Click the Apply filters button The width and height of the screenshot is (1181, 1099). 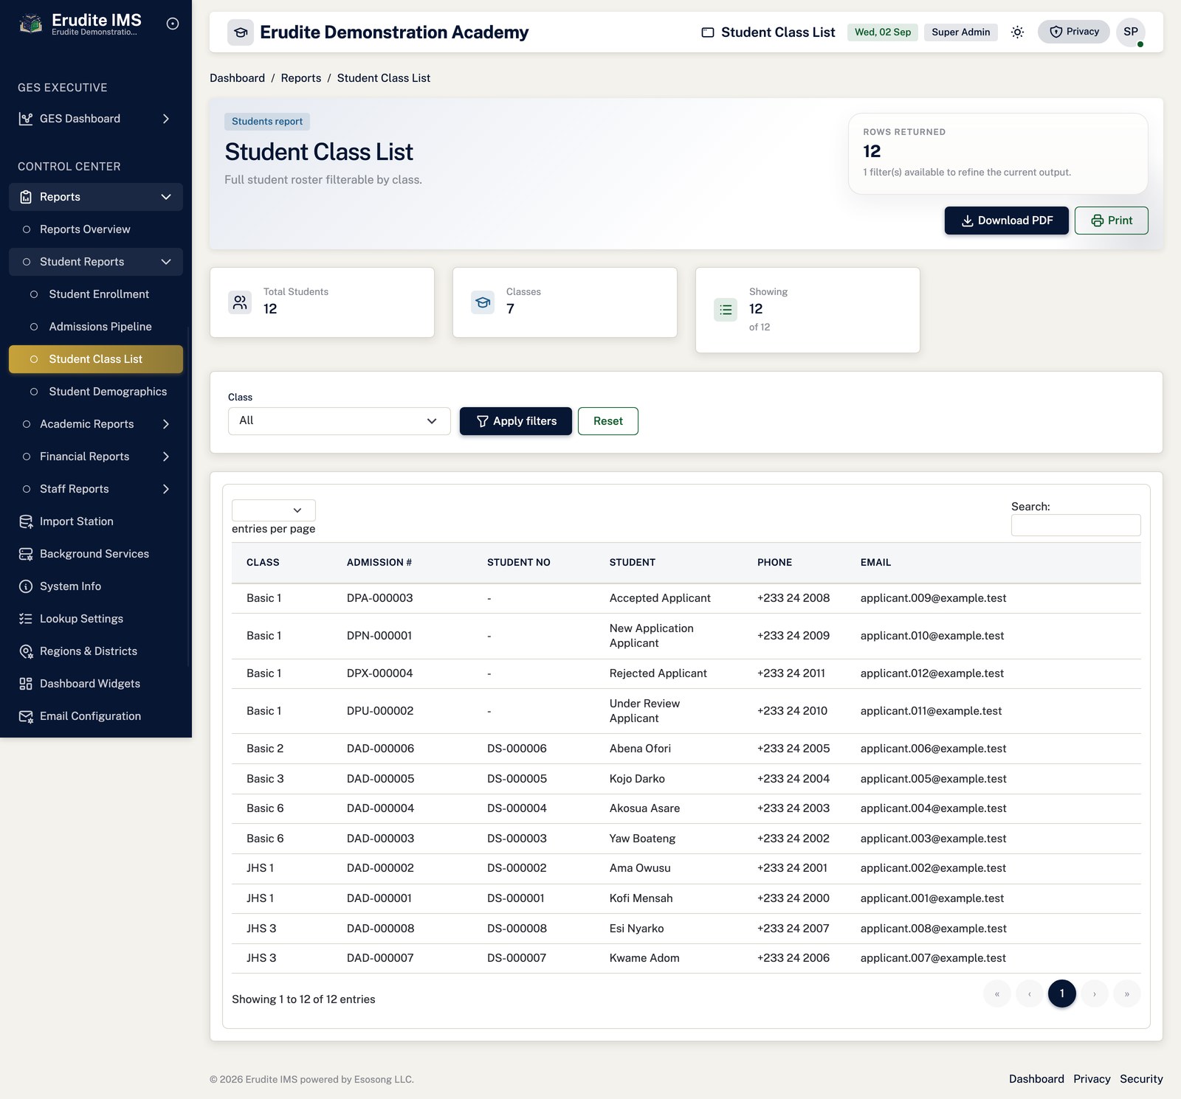coord(516,421)
